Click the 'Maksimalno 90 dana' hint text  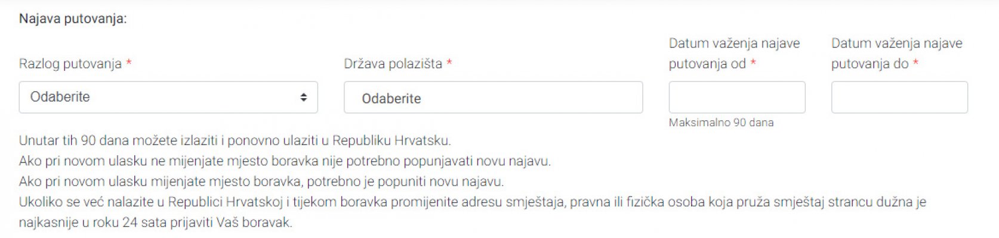click(x=721, y=123)
